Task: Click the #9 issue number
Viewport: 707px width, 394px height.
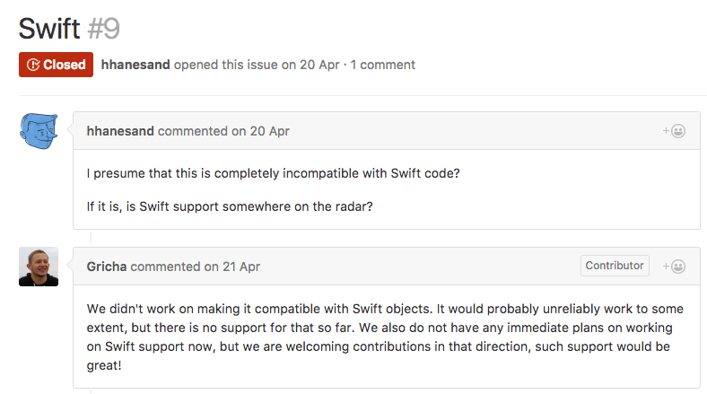Action: tap(104, 29)
